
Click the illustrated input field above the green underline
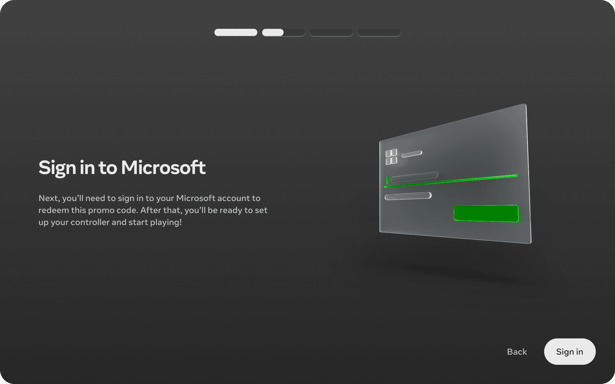(414, 177)
